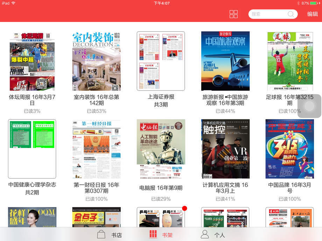The image size is (322, 241).
Task: Switch to grid view icon
Action: coord(233,14)
